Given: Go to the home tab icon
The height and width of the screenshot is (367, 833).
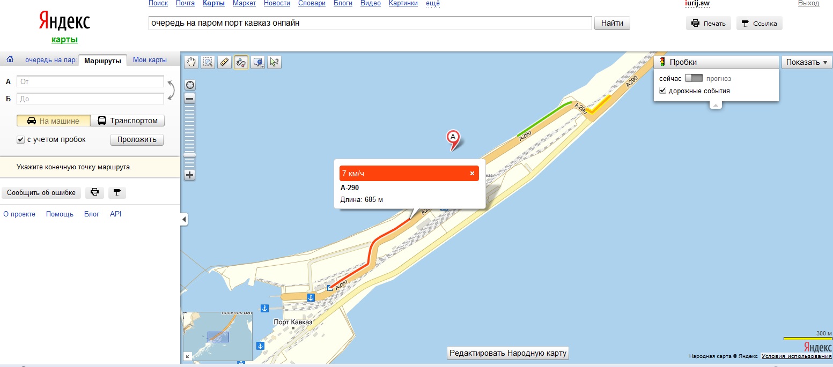Looking at the screenshot, I should coord(9,60).
